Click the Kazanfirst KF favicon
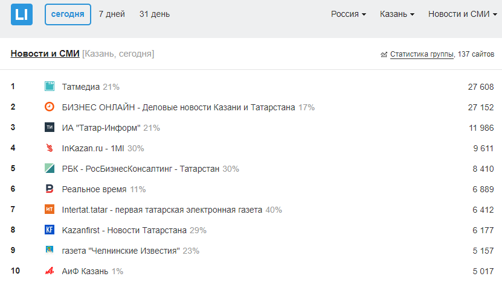This screenshot has width=502, height=282. 50,230
